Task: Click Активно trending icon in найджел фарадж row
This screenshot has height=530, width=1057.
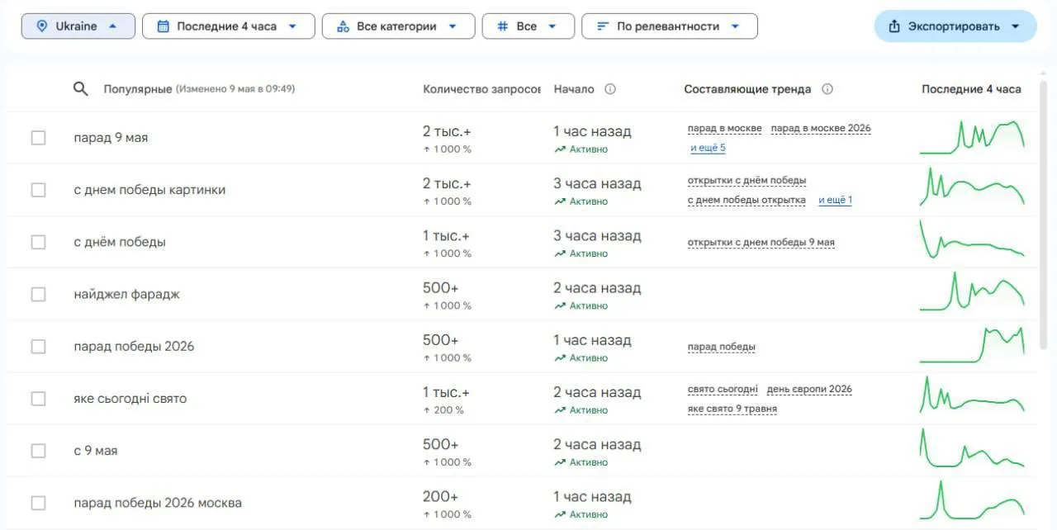Action: pyautogui.click(x=560, y=305)
